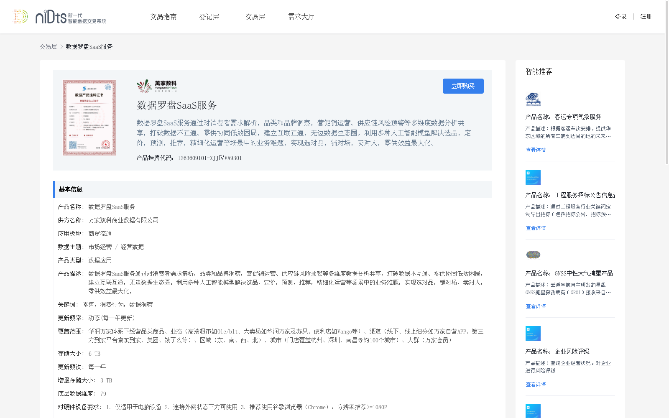Click the 交易层 breadcrumb link

point(48,47)
